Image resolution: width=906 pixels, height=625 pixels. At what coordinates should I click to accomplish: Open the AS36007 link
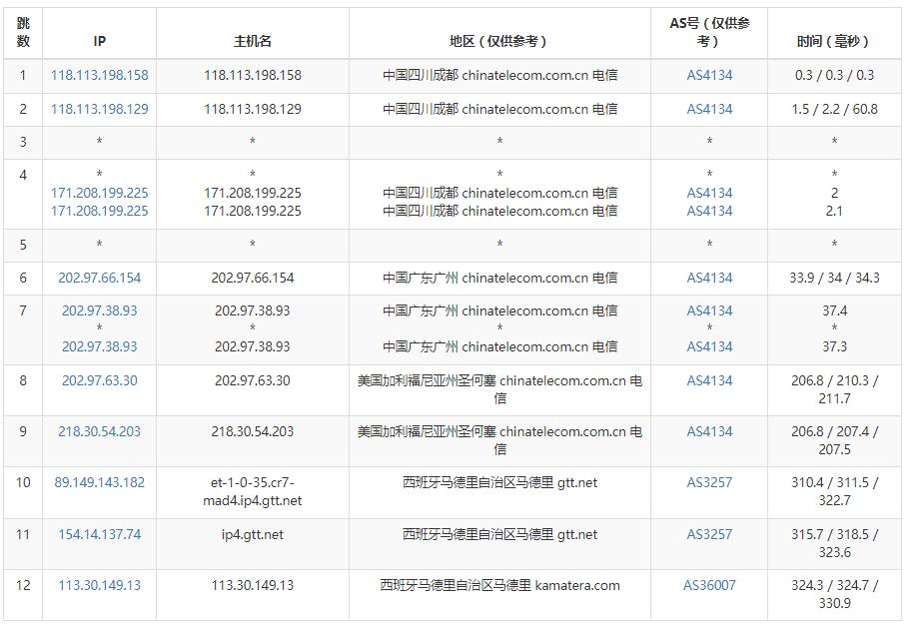(709, 585)
